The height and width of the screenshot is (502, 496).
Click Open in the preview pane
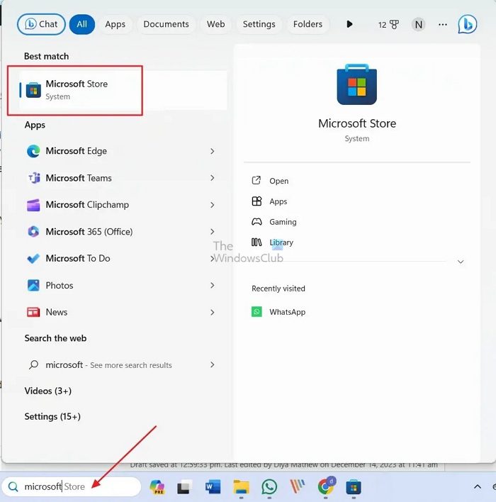point(271,181)
